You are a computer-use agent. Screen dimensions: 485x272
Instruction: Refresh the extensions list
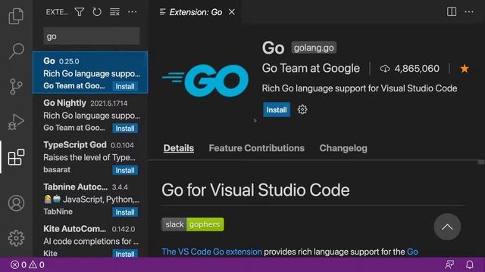point(97,12)
